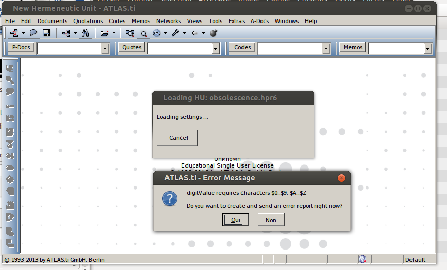Viewport: 447px width, 270px height.
Task: Open the Documents menu
Action: coord(52,21)
